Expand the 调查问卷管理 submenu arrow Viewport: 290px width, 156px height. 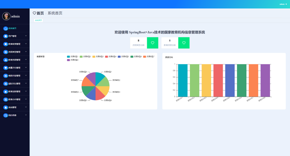click(26, 76)
